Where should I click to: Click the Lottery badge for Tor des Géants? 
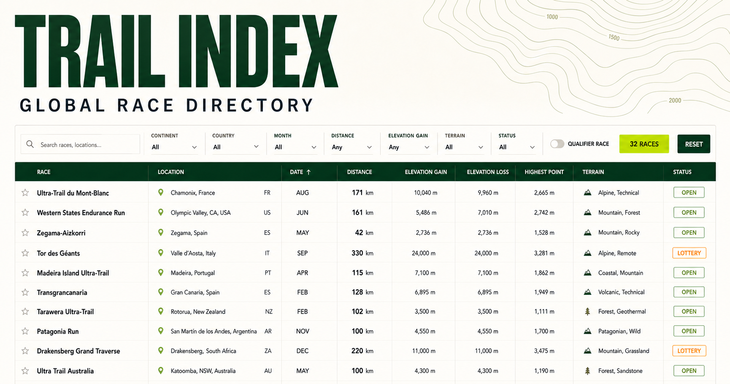coord(689,253)
